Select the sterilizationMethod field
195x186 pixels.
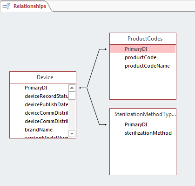pyautogui.click(x=148, y=133)
